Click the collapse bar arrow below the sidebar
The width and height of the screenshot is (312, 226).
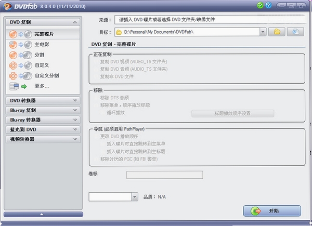(x=43, y=214)
